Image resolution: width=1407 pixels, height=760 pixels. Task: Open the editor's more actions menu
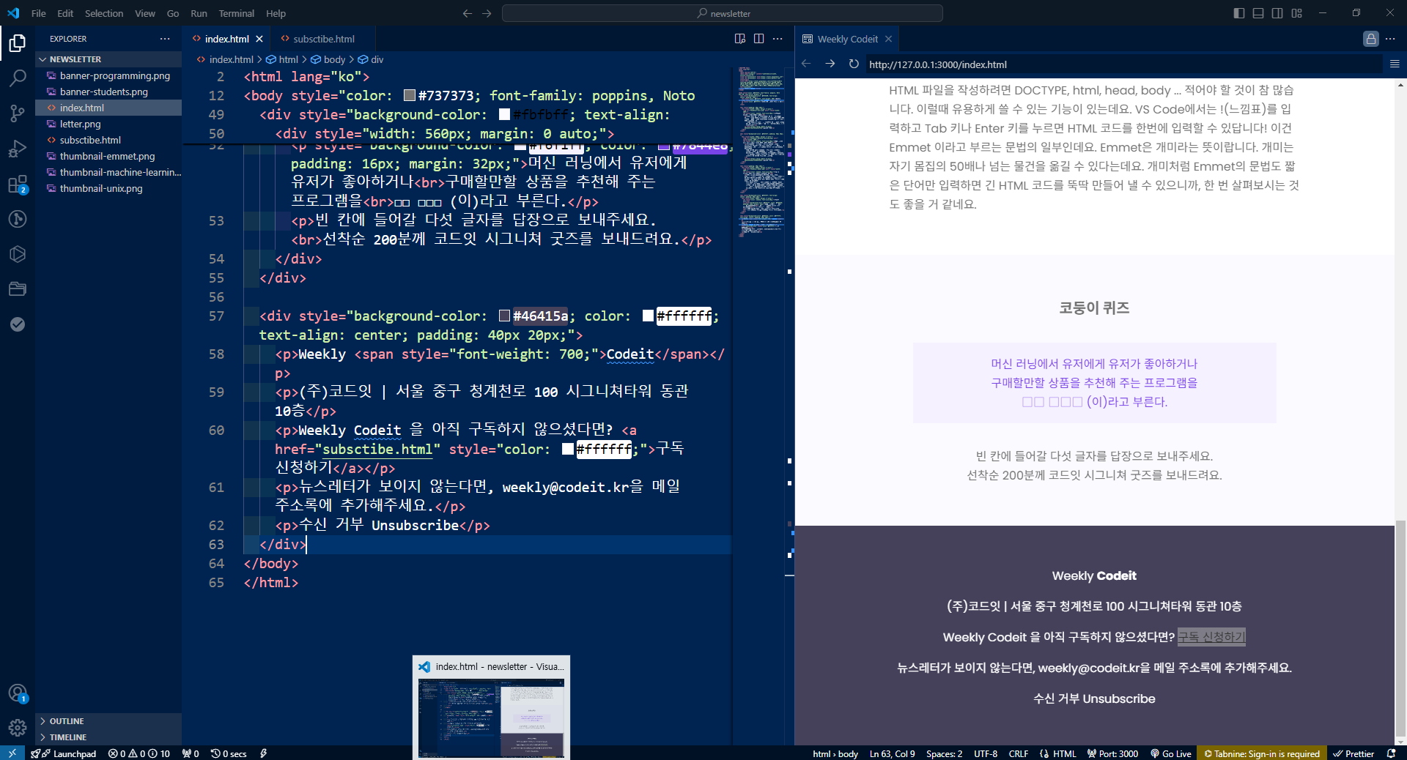[778, 39]
